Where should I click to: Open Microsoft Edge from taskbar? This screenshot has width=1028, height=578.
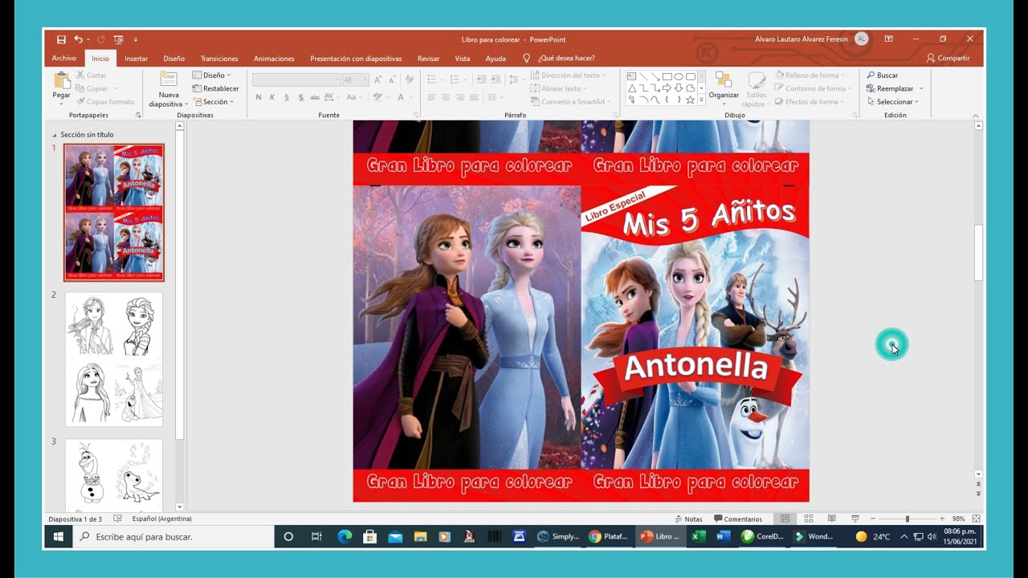[x=345, y=536]
